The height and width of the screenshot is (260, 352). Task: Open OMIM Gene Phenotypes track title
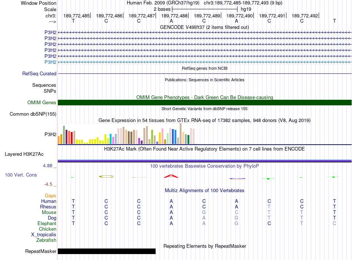click(205, 97)
